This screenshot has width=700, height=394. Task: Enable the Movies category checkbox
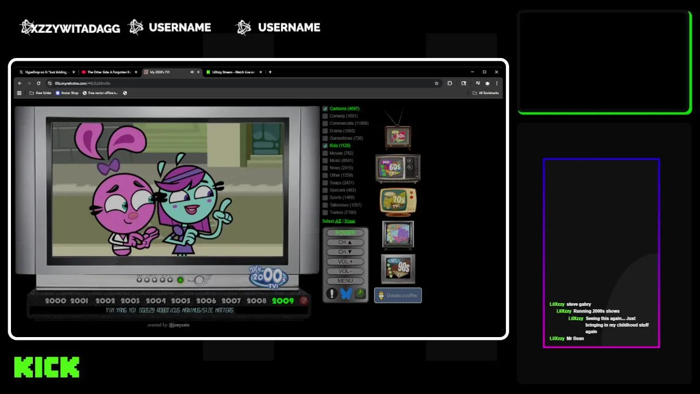click(x=325, y=153)
